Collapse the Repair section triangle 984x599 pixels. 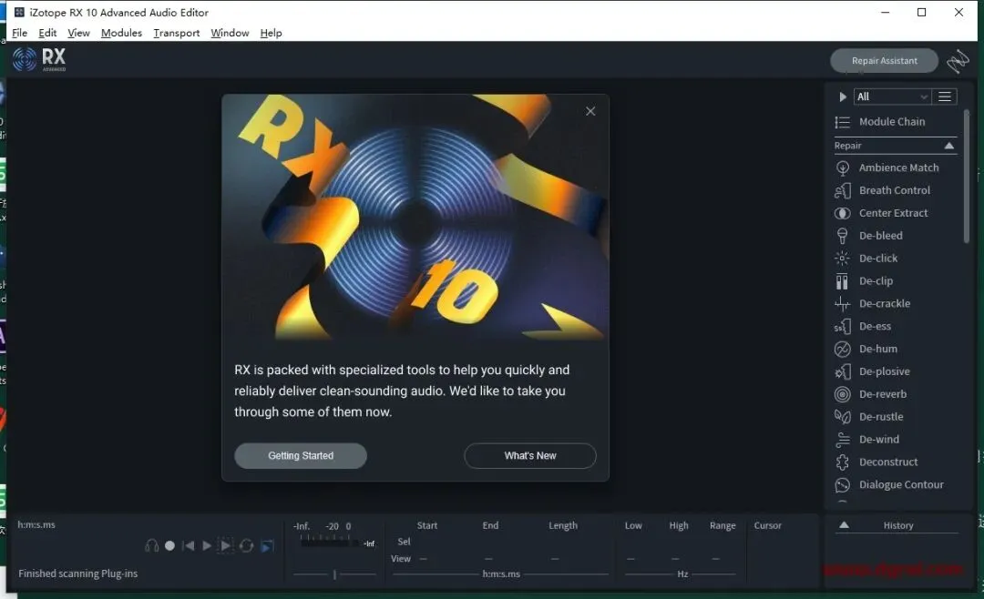tap(948, 146)
